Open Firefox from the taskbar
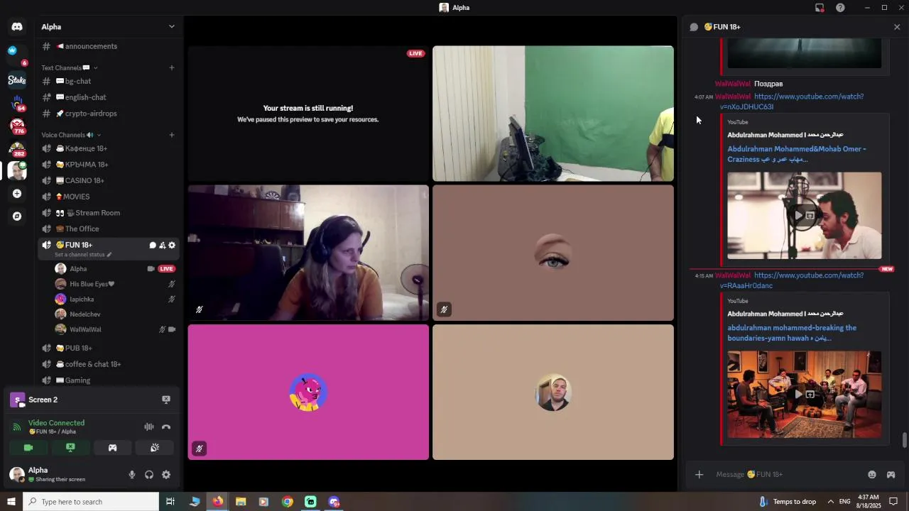This screenshot has height=511, width=909. click(218, 502)
